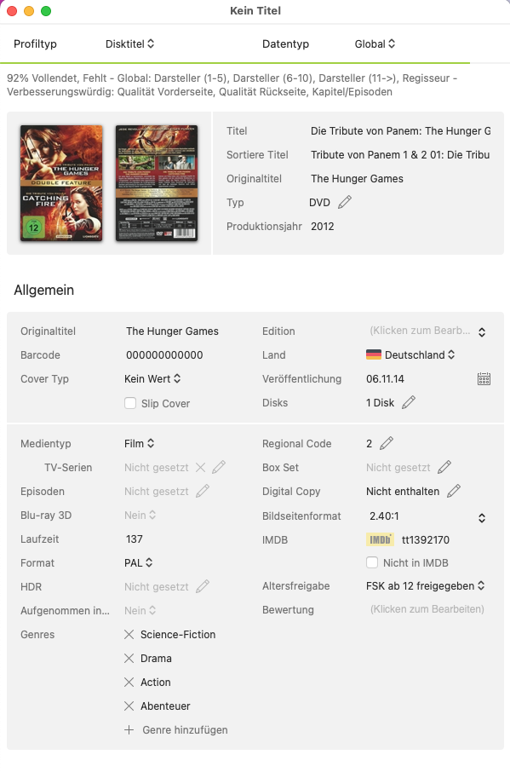Edit Disks count using the pencil icon

(x=409, y=402)
